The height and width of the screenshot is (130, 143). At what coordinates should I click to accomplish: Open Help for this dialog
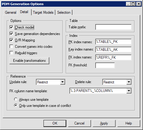coord(129,123)
